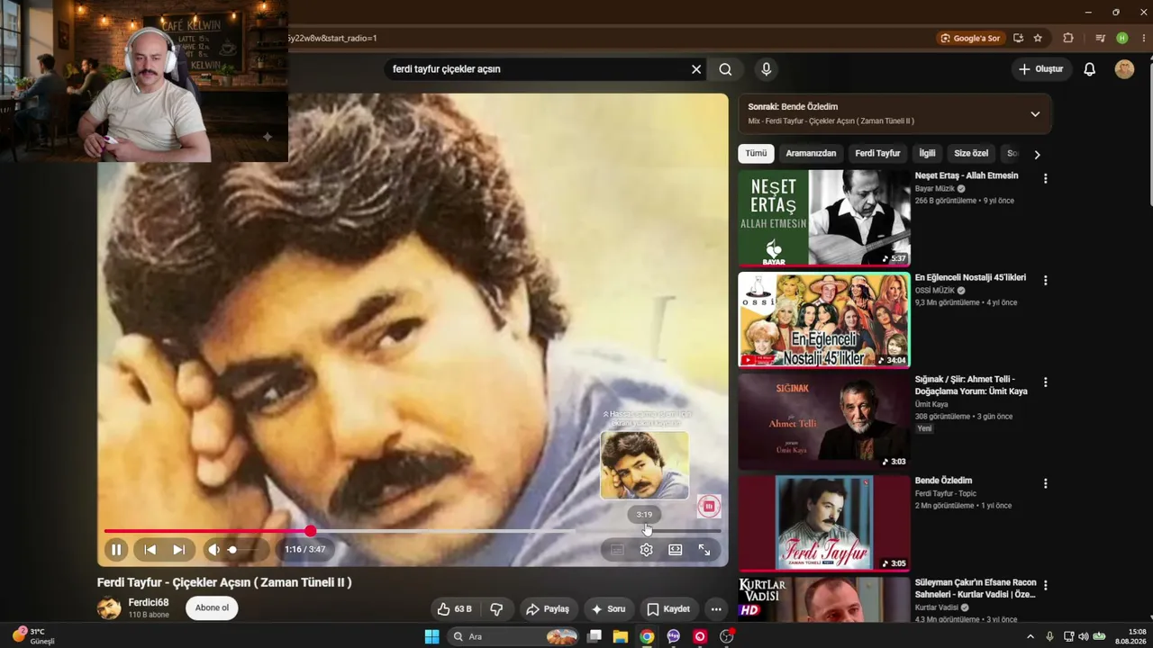Click the OSSİ MÜZİK channel name
This screenshot has width=1153, height=648.
(935, 291)
